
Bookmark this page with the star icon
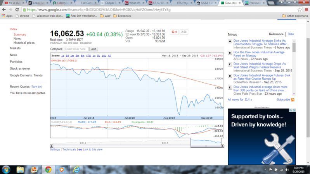pos(300,9)
